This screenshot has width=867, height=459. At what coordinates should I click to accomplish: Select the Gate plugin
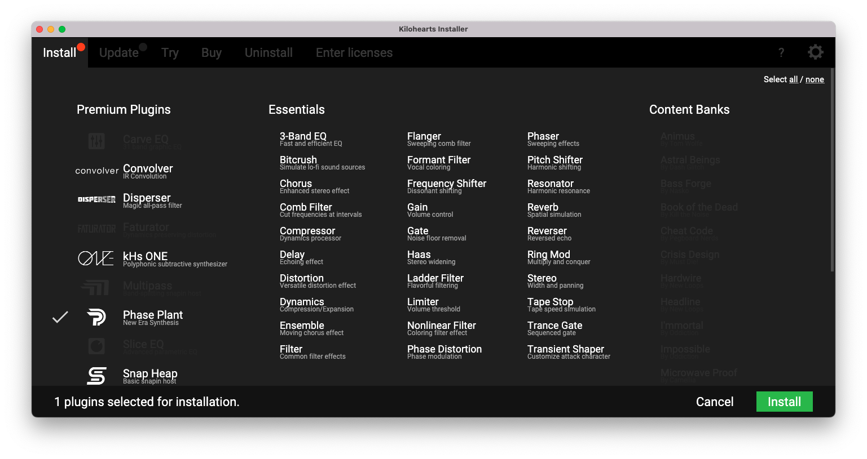(437, 234)
